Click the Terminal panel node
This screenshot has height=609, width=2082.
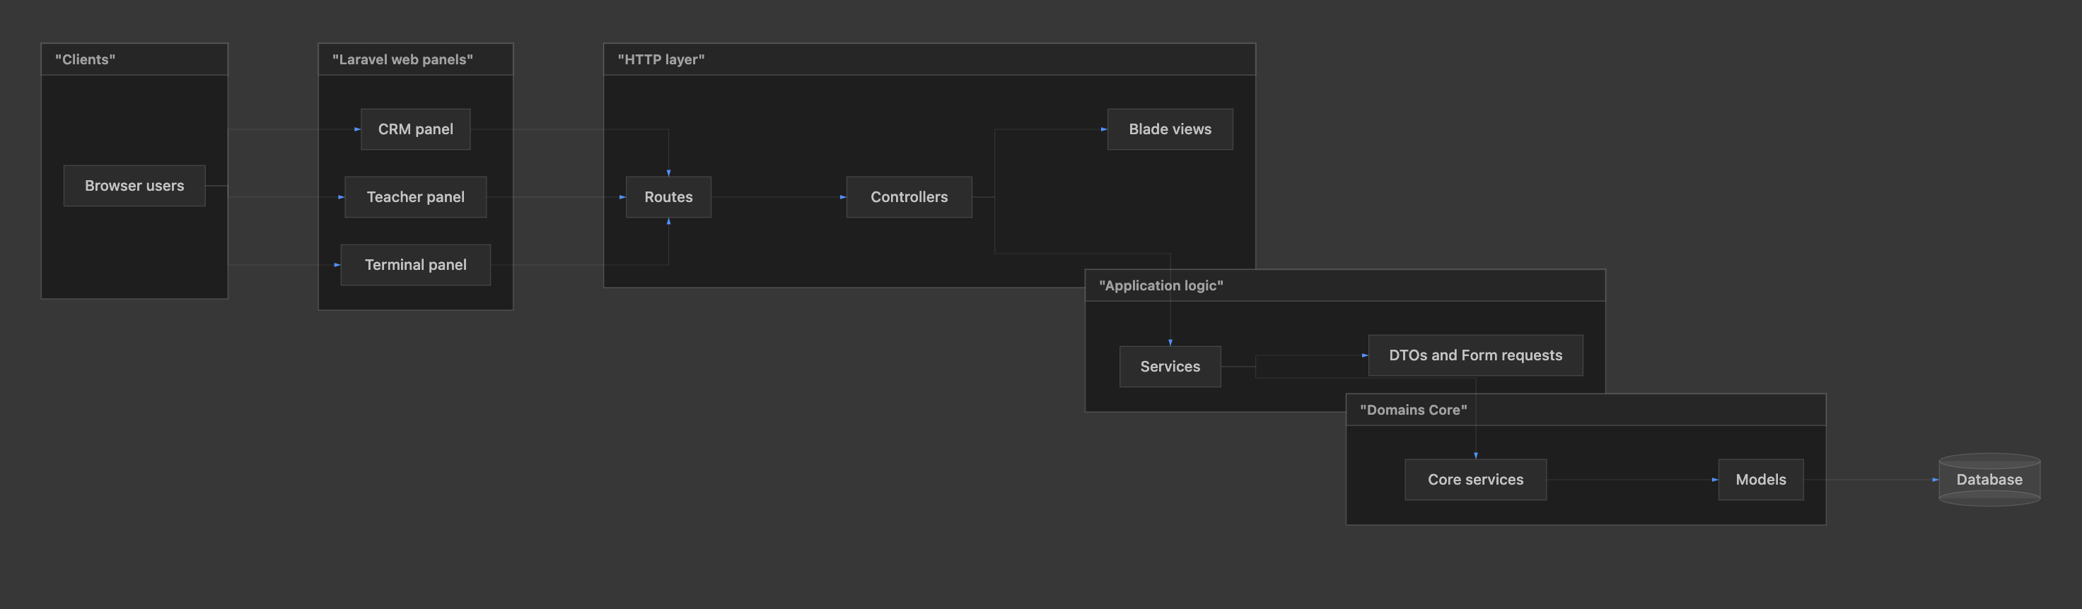pos(415,265)
